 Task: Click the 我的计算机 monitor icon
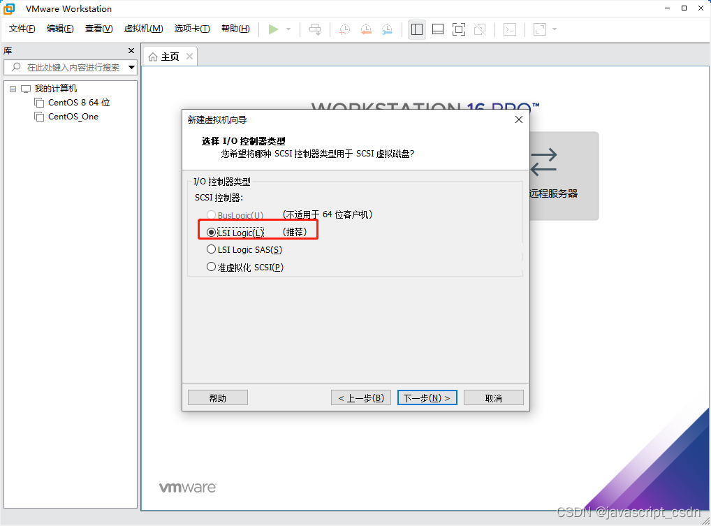coord(26,89)
